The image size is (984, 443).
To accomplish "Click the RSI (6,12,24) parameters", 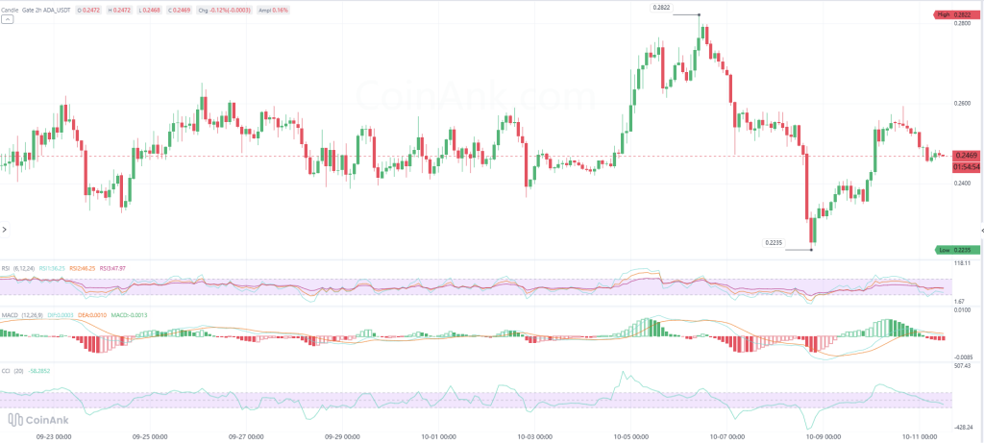I will click(x=24, y=268).
